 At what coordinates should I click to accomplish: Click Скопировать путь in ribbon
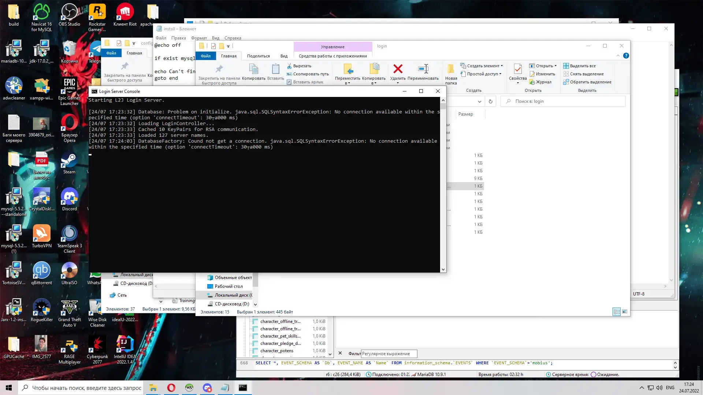point(308,74)
